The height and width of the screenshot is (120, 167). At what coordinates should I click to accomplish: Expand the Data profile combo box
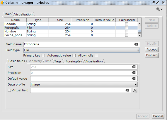pos(84,84)
